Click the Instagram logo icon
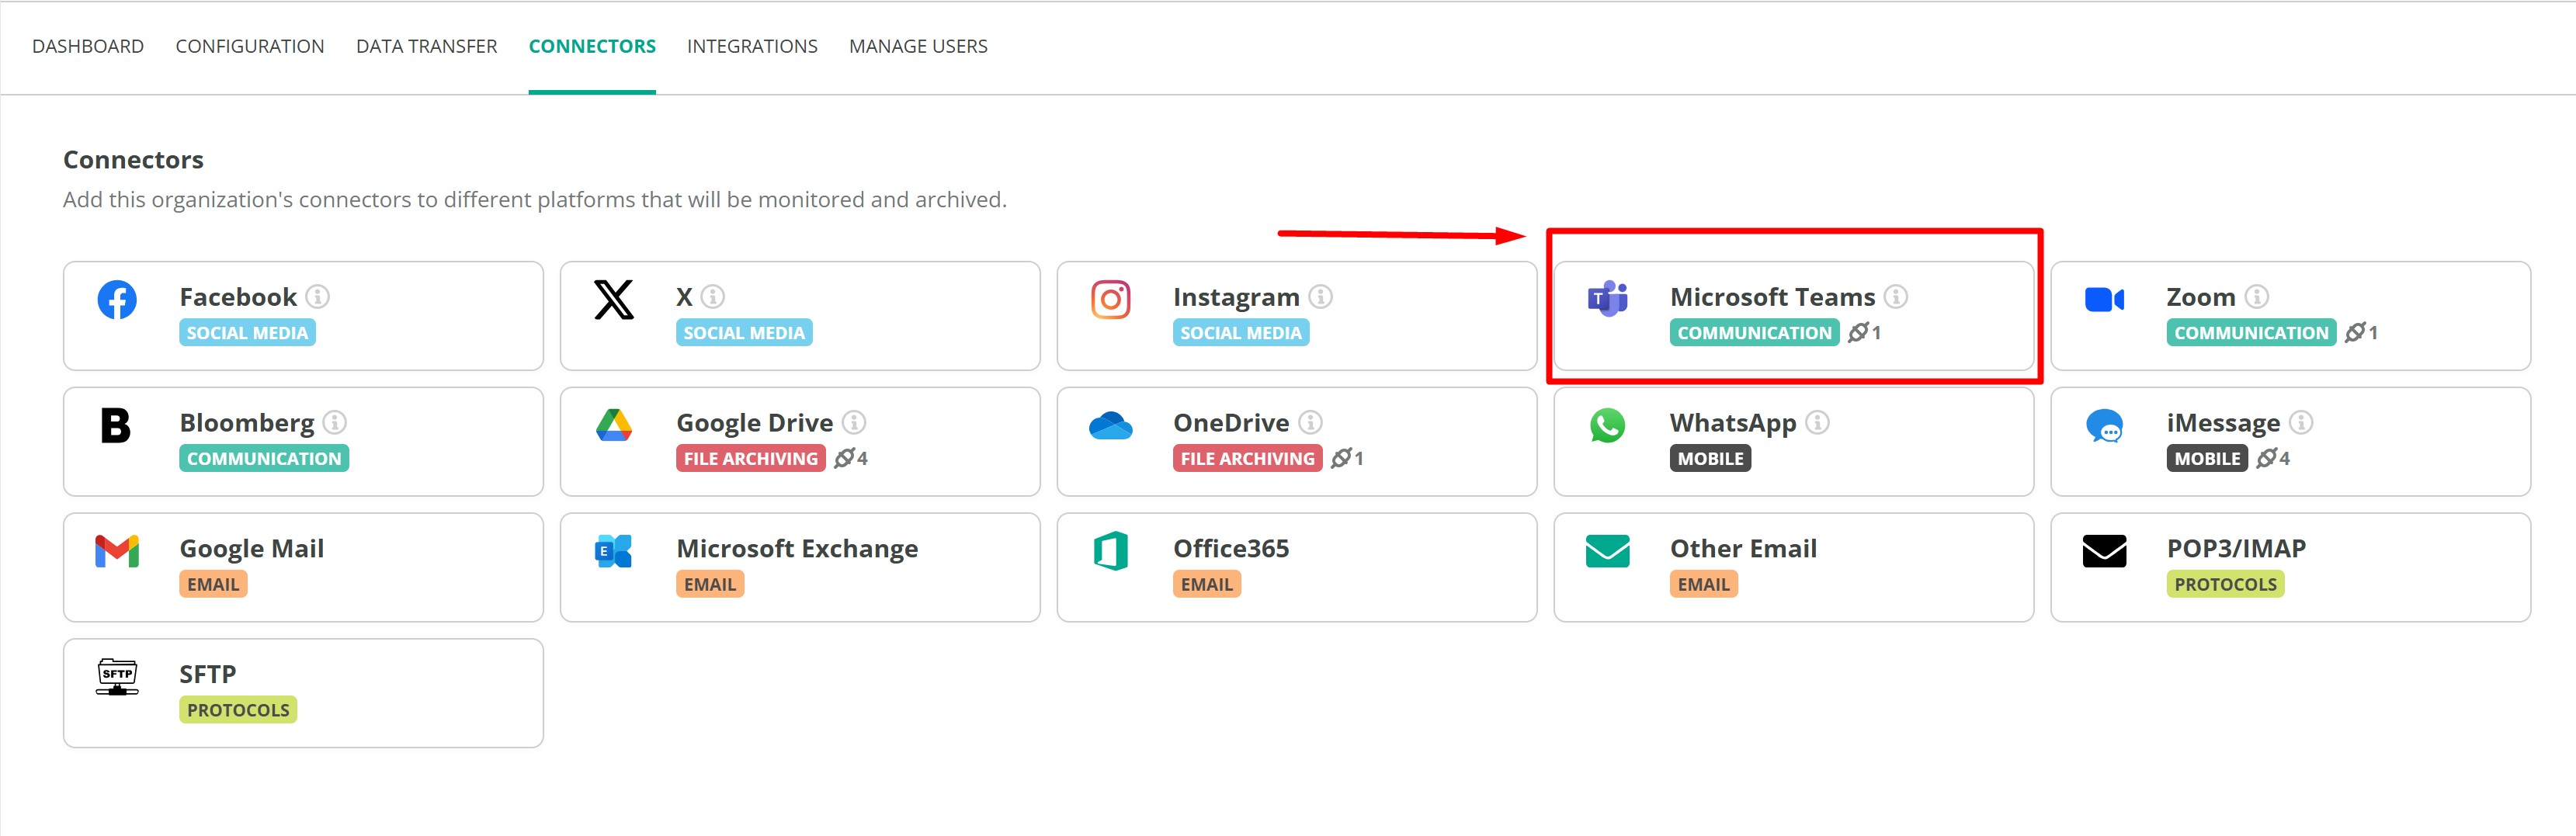Image resolution: width=2576 pixels, height=836 pixels. (1110, 299)
